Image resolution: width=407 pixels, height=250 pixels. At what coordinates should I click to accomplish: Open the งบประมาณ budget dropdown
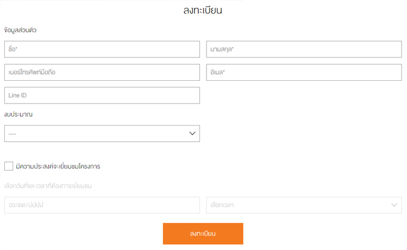pyautogui.click(x=102, y=133)
